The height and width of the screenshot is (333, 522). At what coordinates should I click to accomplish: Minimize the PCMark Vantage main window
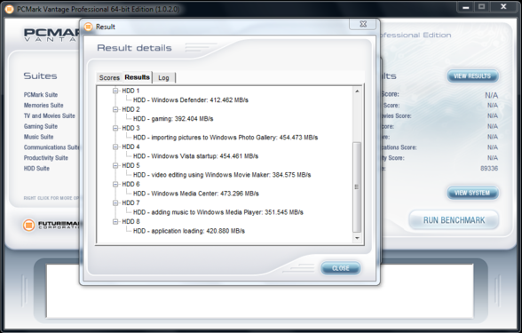tap(466, 7)
